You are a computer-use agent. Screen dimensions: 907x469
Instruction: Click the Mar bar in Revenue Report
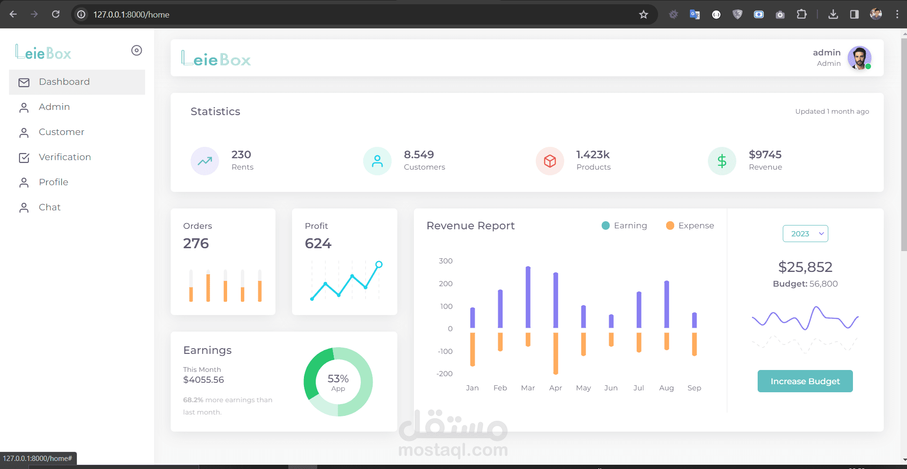(528, 297)
